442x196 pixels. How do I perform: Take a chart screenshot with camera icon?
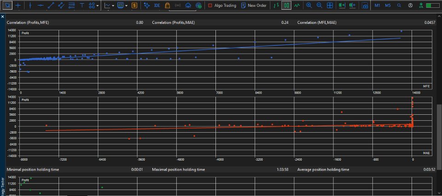click(365, 6)
